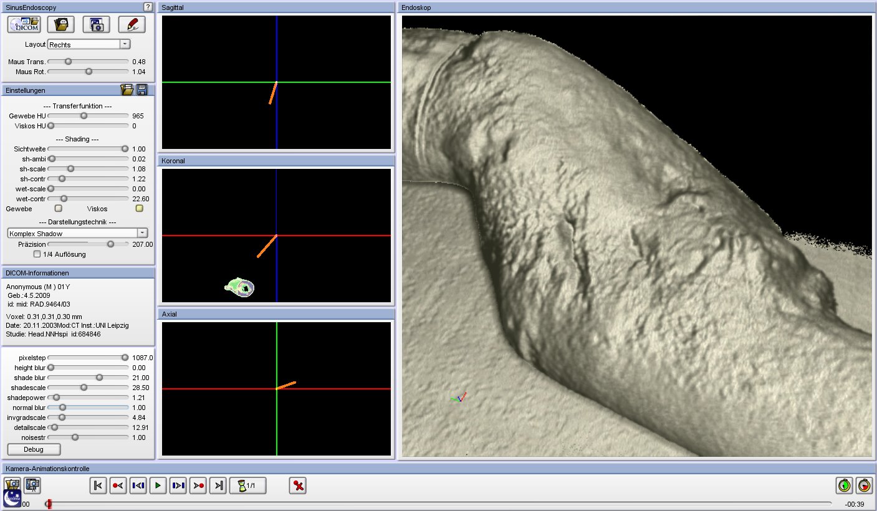This screenshot has height=511, width=877.
Task: Click the green stopwatch icon
Action: (x=844, y=485)
